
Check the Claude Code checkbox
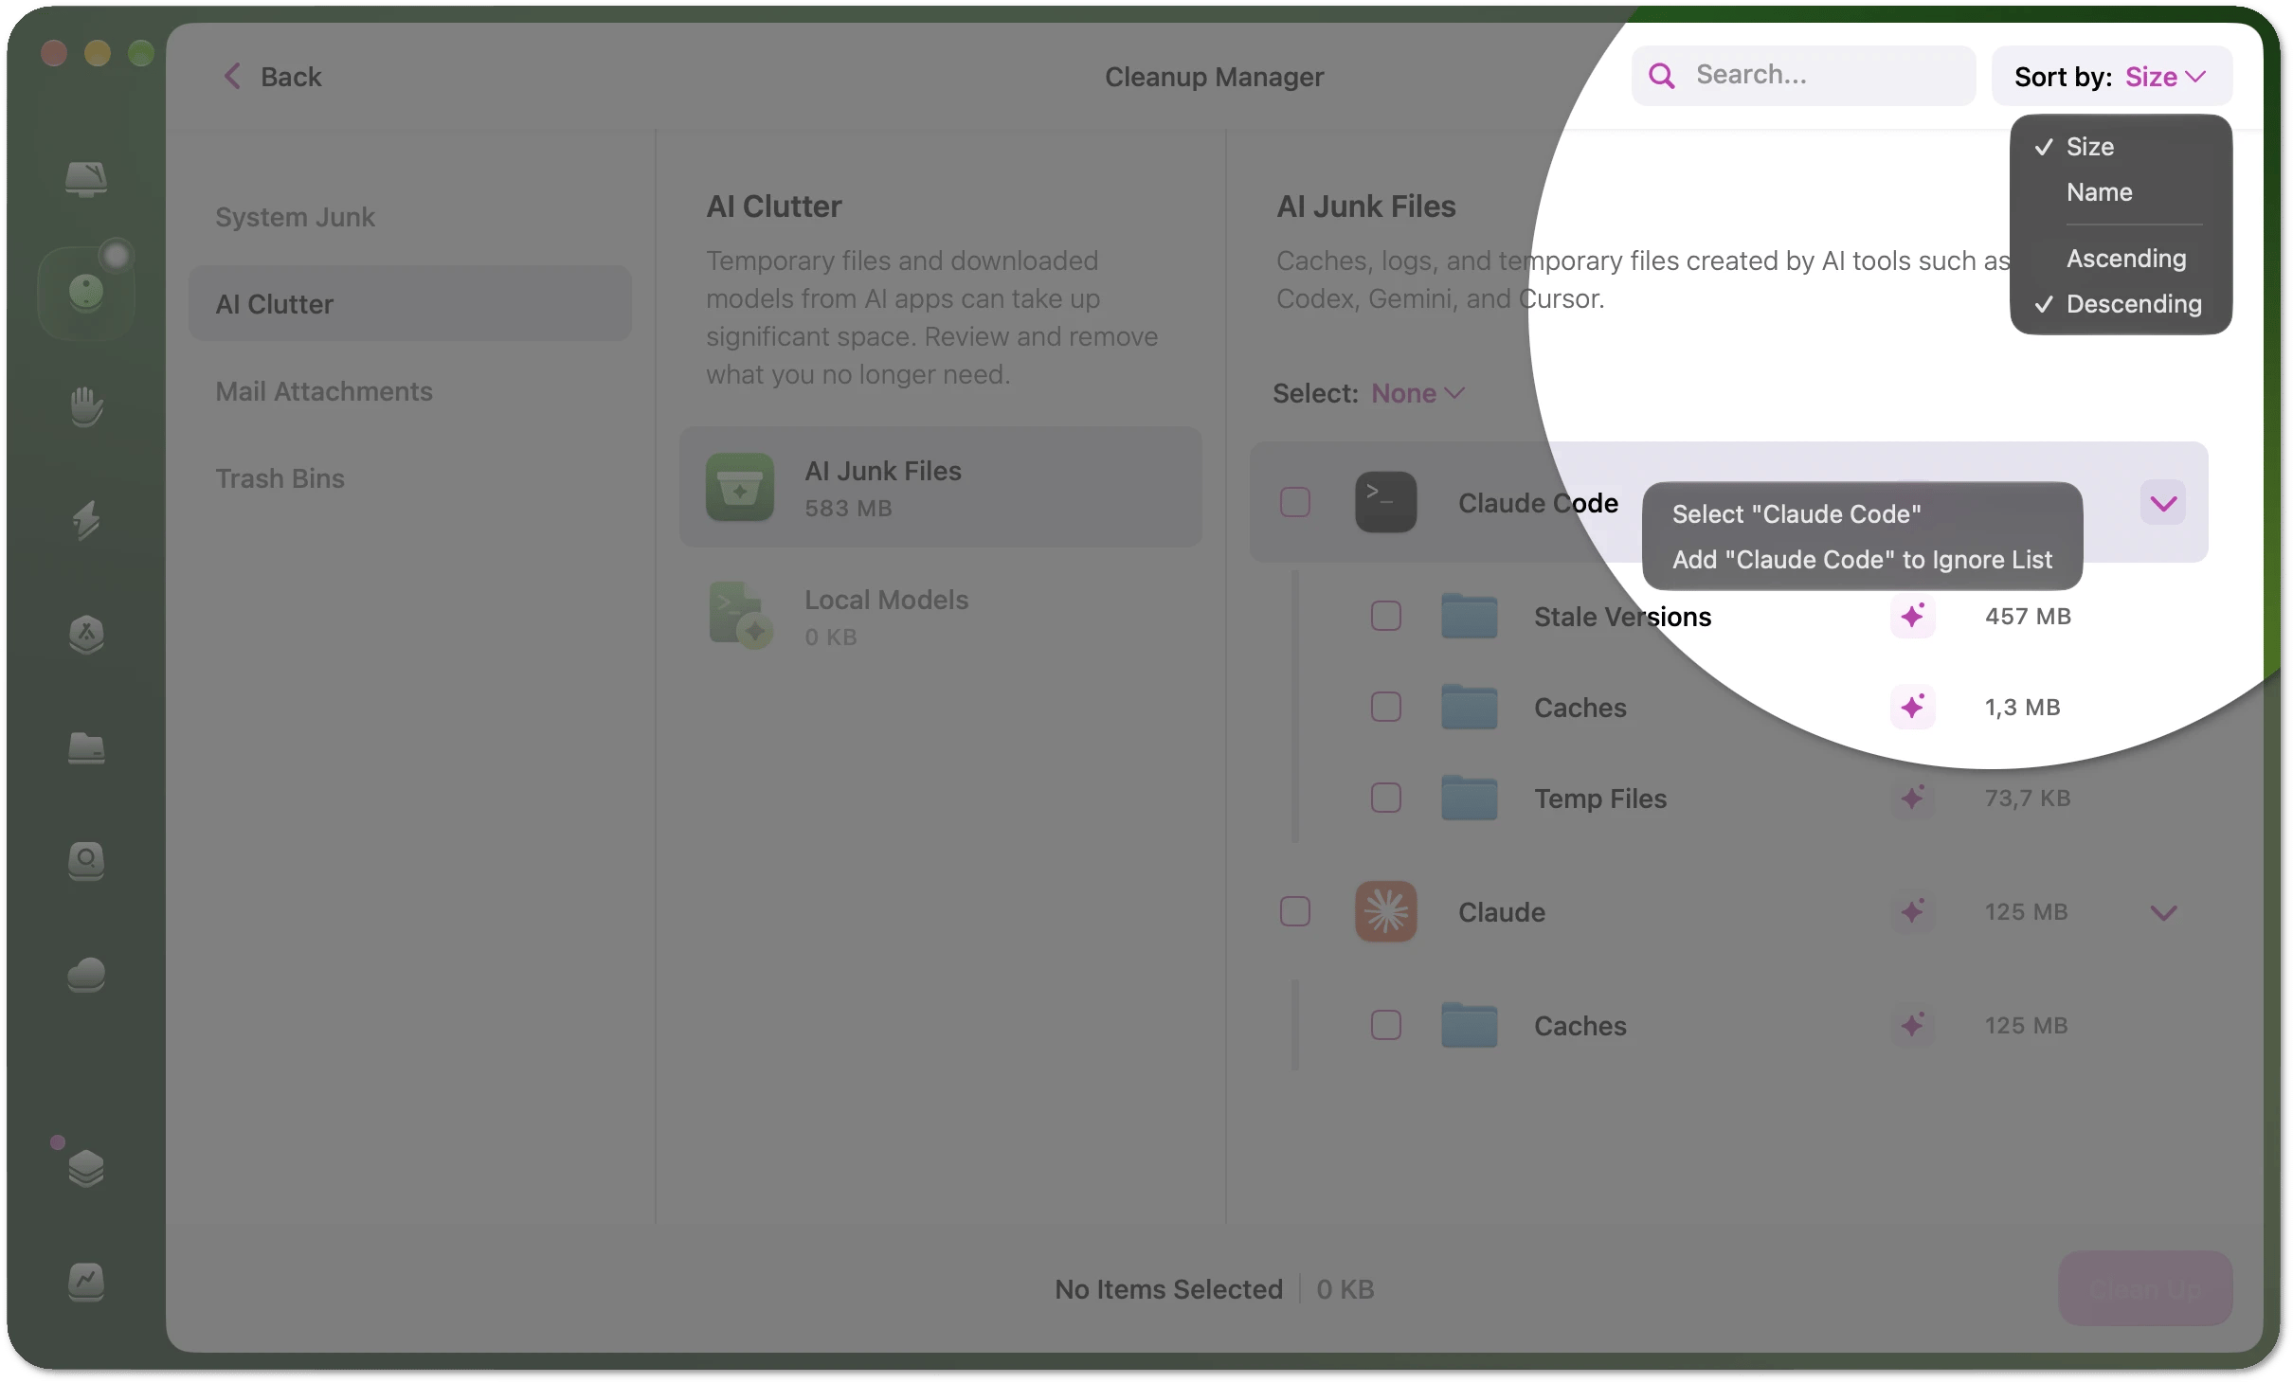[x=1294, y=502]
